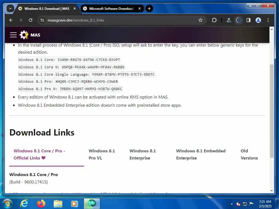279x209 pixels.
Task: Click the circular extension icon beside Labs
Action: (239, 20)
